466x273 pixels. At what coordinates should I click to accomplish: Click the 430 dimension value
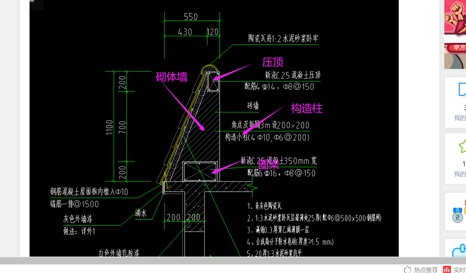point(185,32)
